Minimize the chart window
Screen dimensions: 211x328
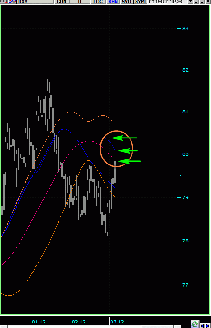point(196,2)
